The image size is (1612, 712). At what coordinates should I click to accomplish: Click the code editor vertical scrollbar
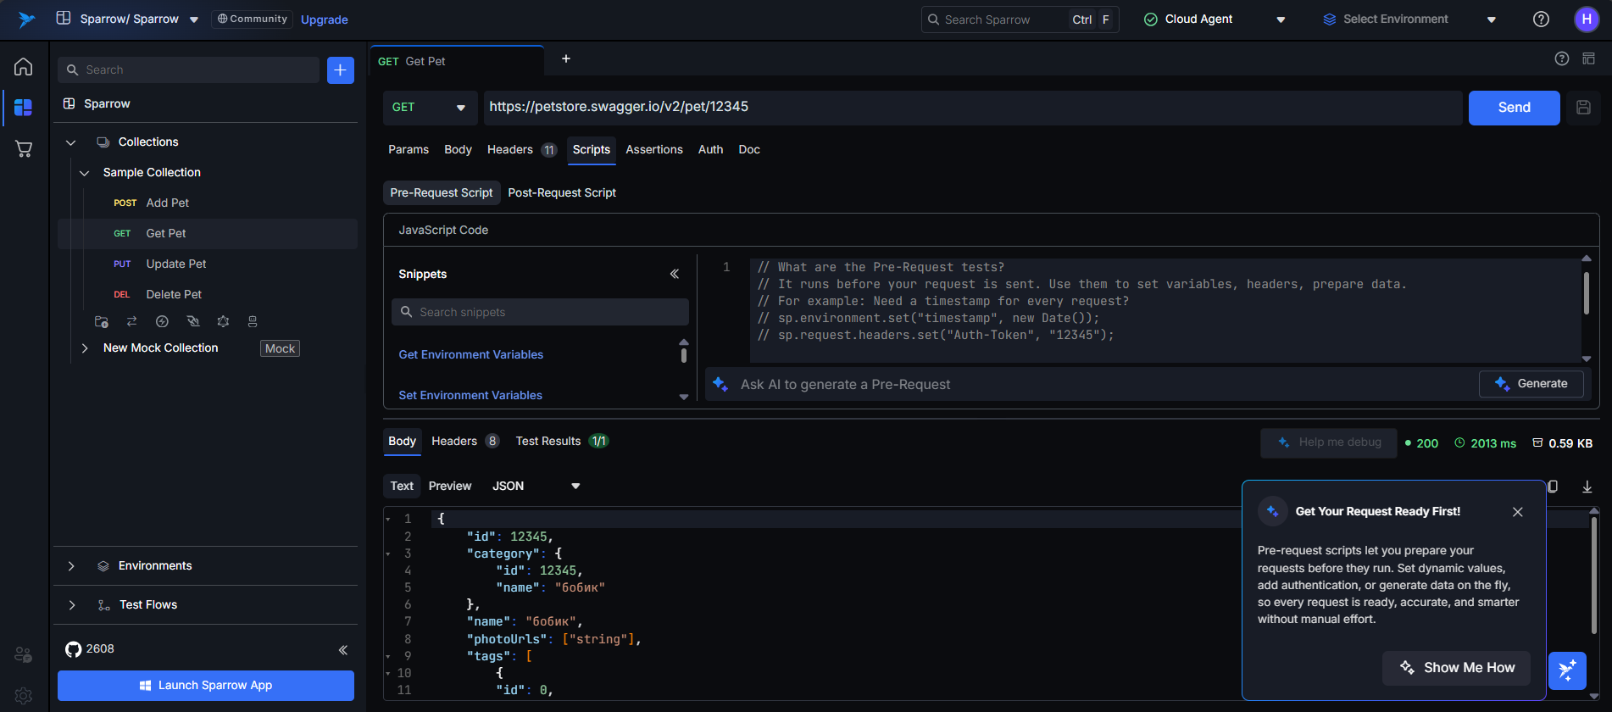click(x=1586, y=293)
